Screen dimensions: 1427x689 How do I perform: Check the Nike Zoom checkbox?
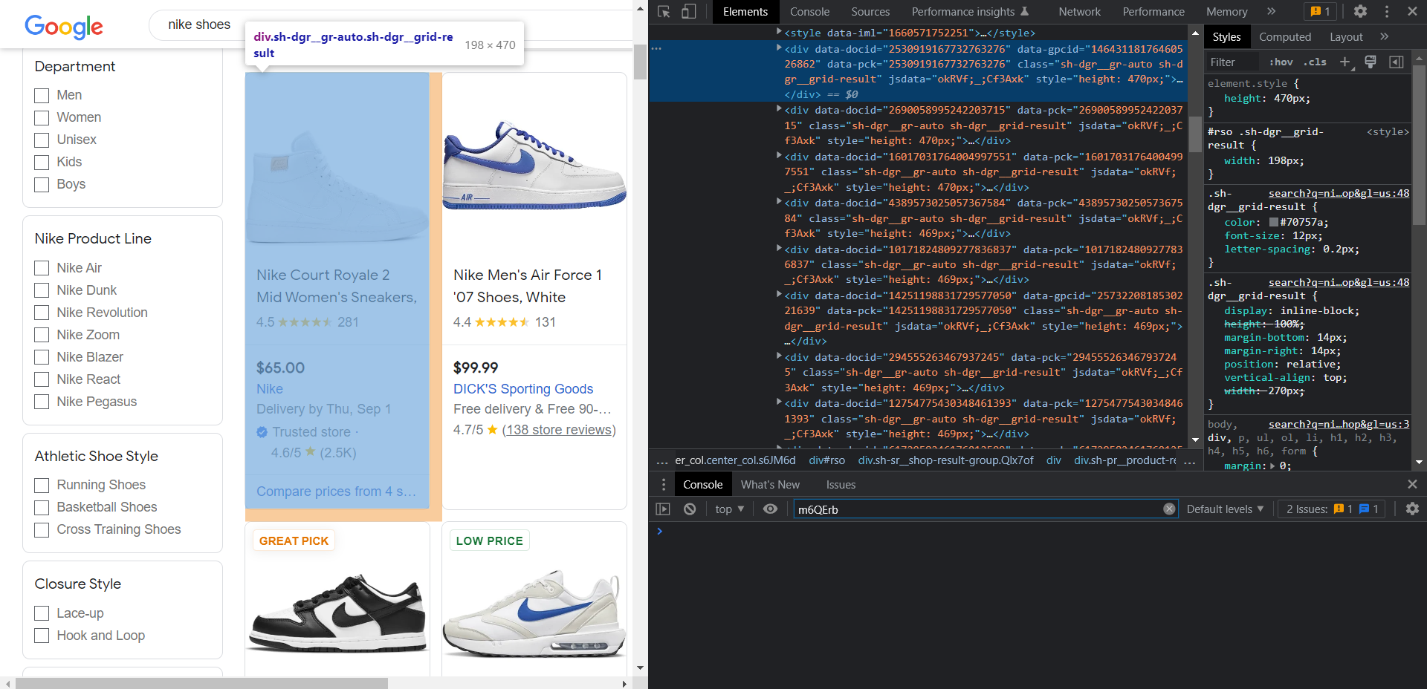click(42, 335)
